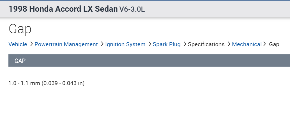290x118 pixels.
Task: Select the final Gap breadcrumb item
Action: (274, 44)
